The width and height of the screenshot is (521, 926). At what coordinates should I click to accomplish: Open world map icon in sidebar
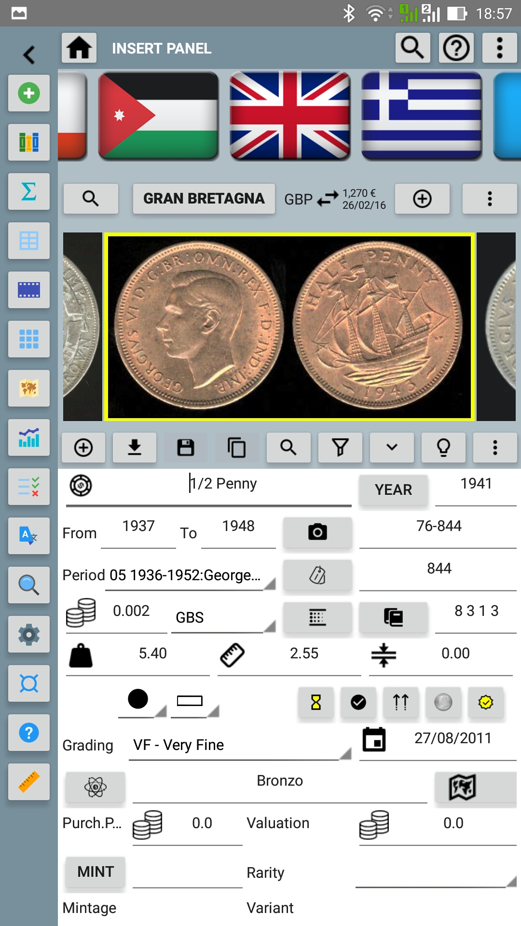pyautogui.click(x=29, y=388)
